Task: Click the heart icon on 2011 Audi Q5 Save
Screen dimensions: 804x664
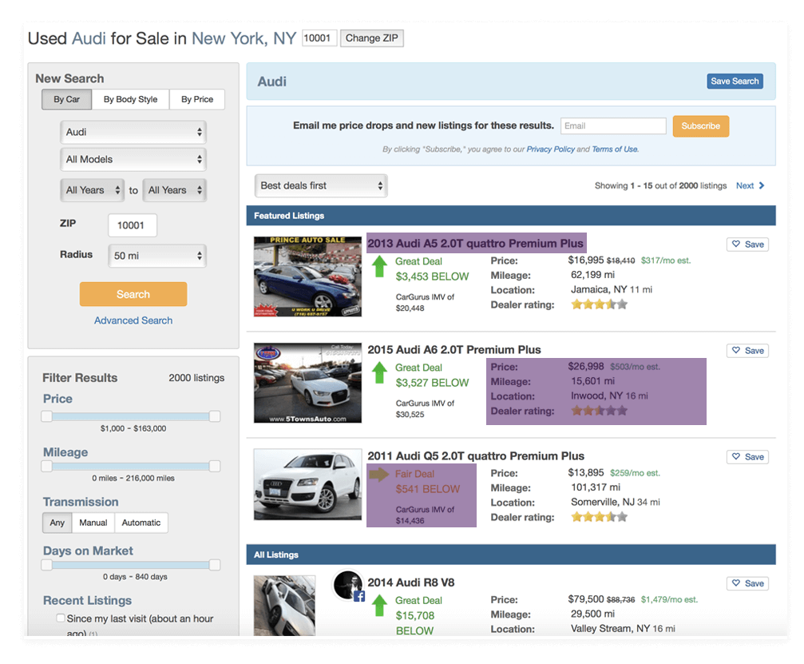Action: [x=736, y=457]
